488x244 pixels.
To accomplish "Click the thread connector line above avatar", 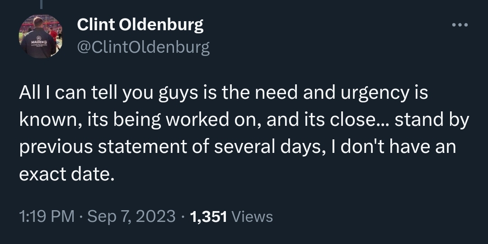I will [x=41, y=5].
